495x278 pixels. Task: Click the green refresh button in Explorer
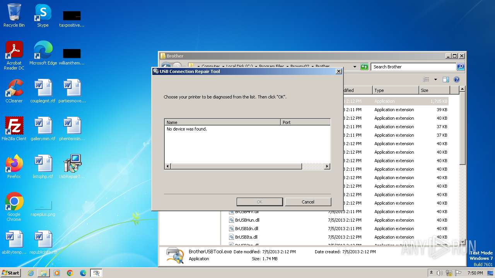364,67
